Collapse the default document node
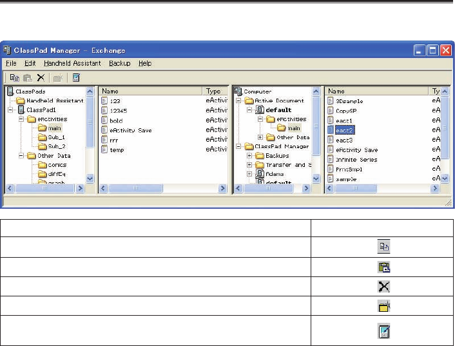Screen dimensions: 455x346 pos(249,110)
